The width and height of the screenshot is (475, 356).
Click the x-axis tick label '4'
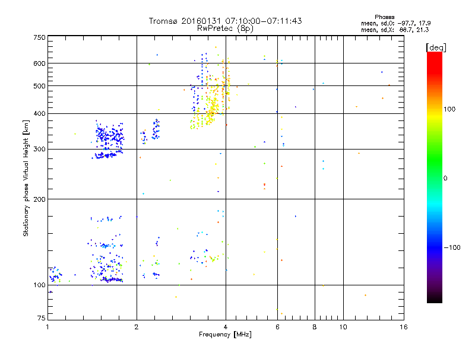click(226, 327)
